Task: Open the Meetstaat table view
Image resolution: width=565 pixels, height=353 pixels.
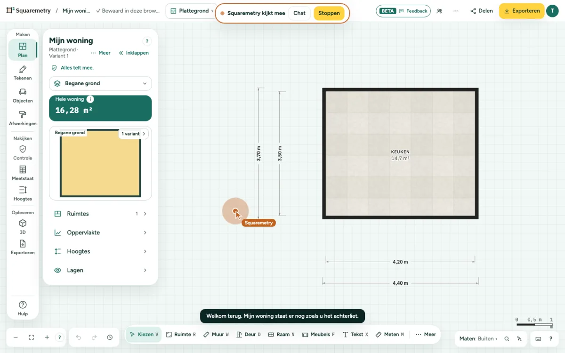Action: 23,173
